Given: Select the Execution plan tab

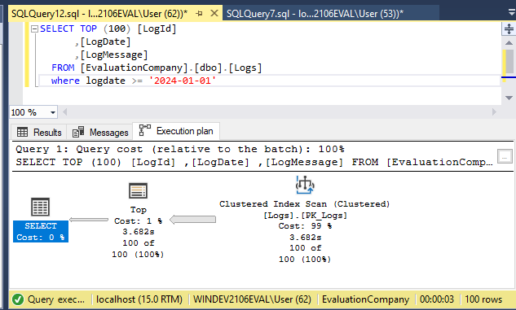Looking at the screenshot, I should [x=176, y=131].
